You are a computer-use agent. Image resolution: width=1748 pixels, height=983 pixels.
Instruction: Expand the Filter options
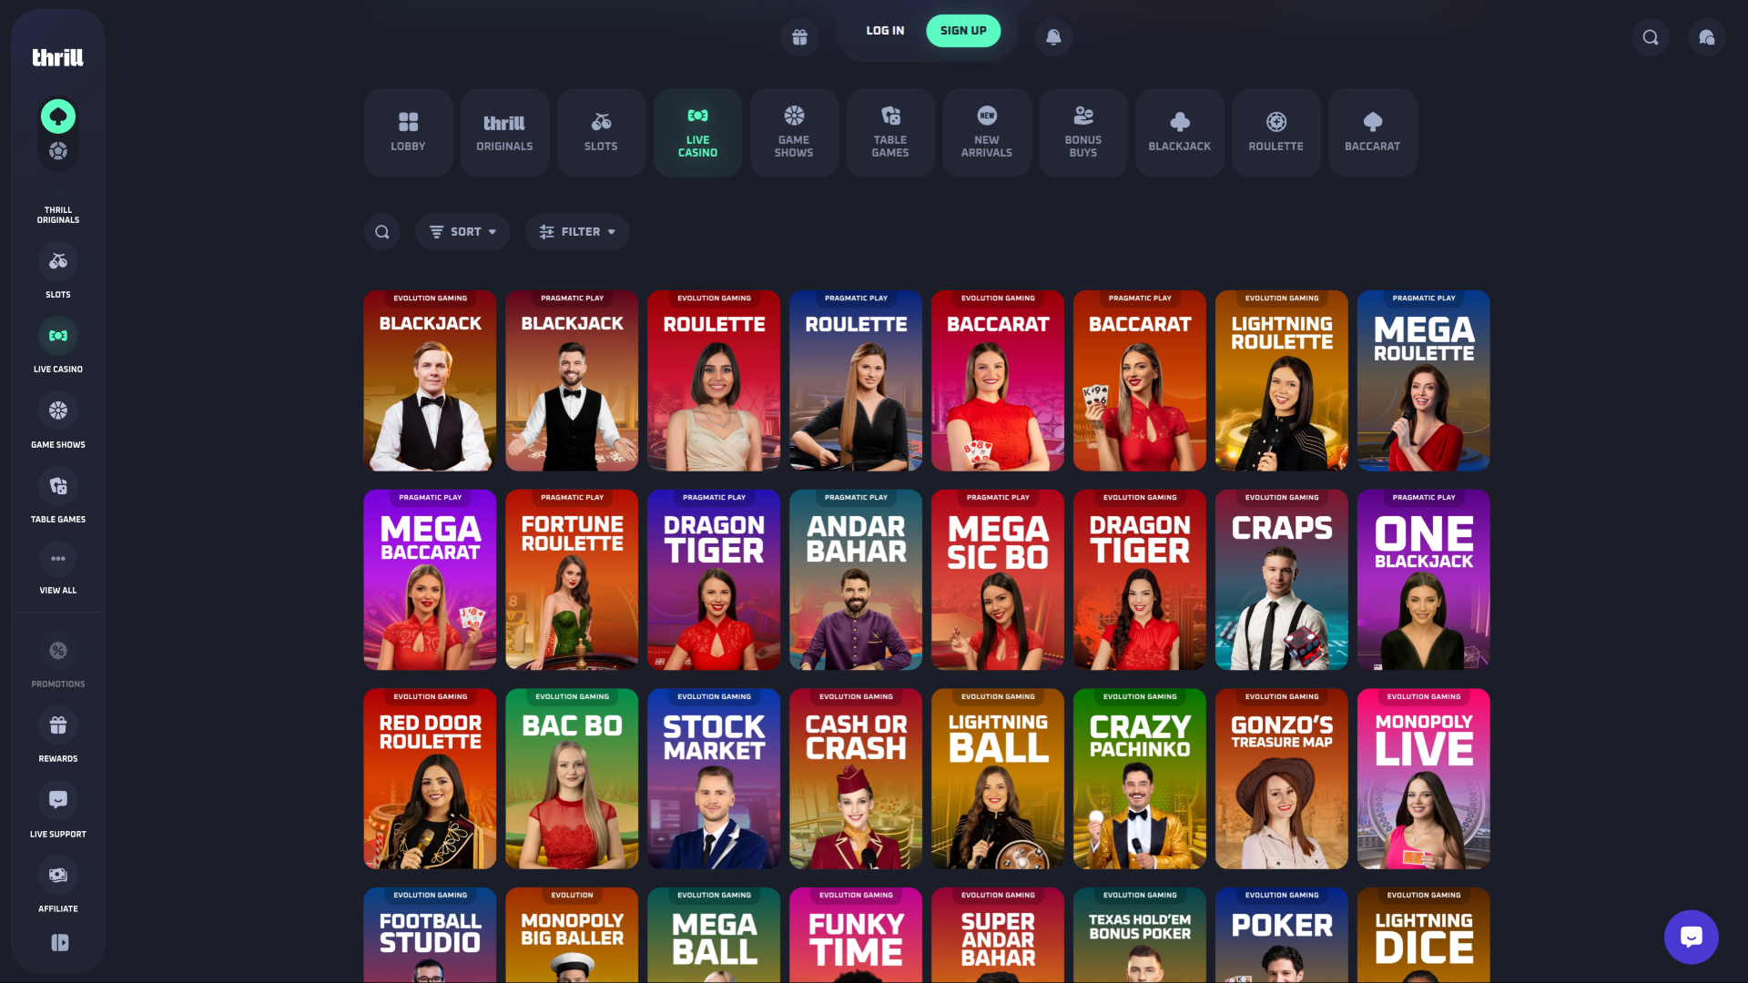577,231
